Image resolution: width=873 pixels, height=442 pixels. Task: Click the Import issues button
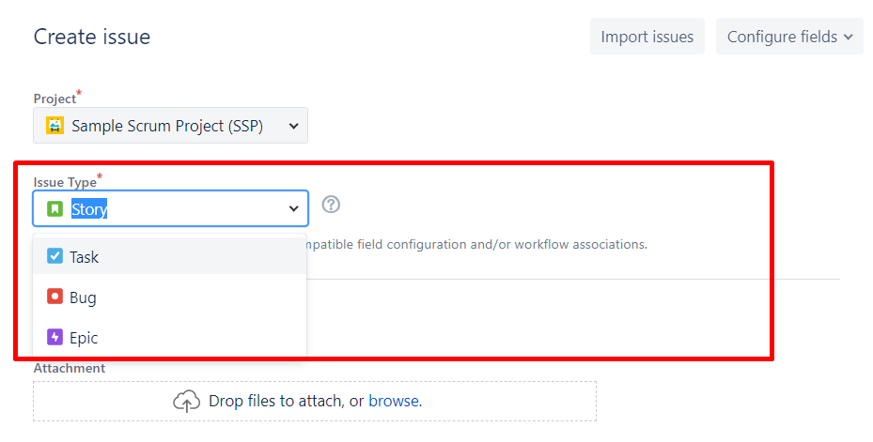pyautogui.click(x=647, y=37)
